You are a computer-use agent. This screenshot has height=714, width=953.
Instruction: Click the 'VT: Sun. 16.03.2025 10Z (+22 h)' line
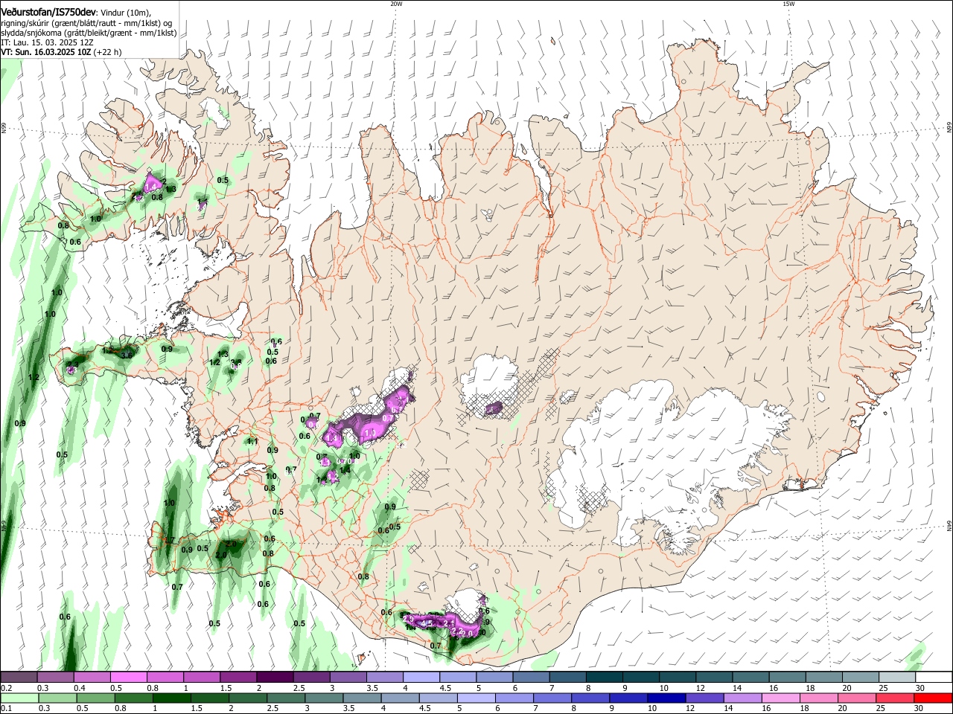pyautogui.click(x=61, y=52)
